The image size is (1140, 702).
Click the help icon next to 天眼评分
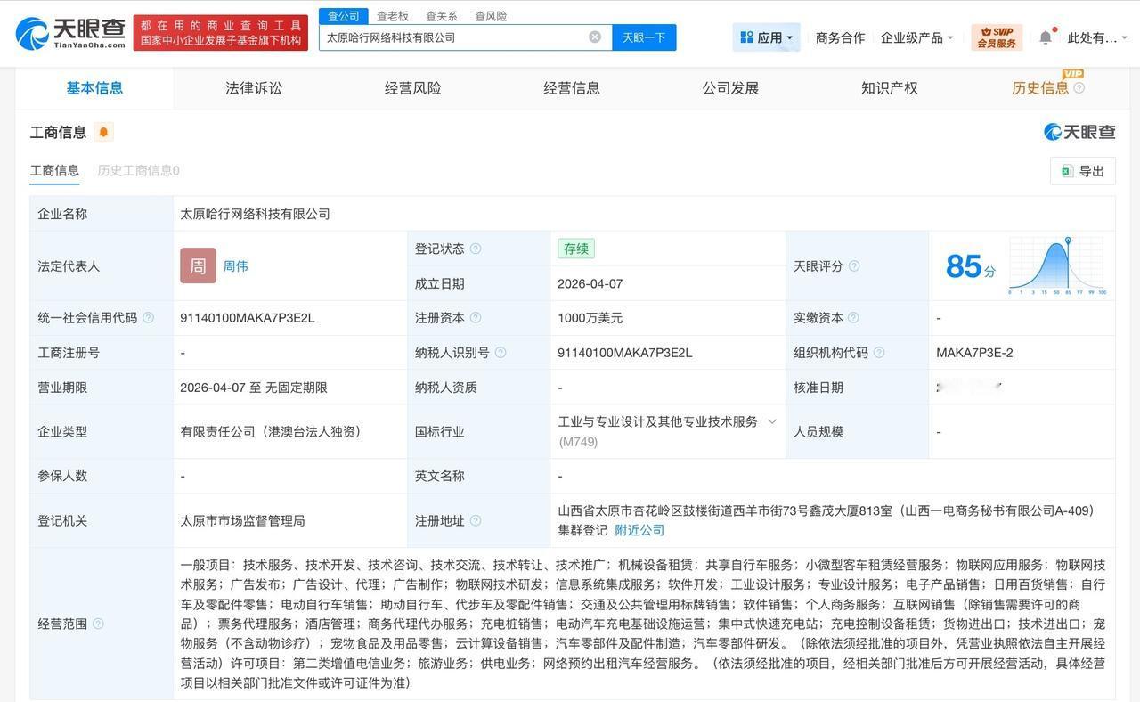click(854, 266)
